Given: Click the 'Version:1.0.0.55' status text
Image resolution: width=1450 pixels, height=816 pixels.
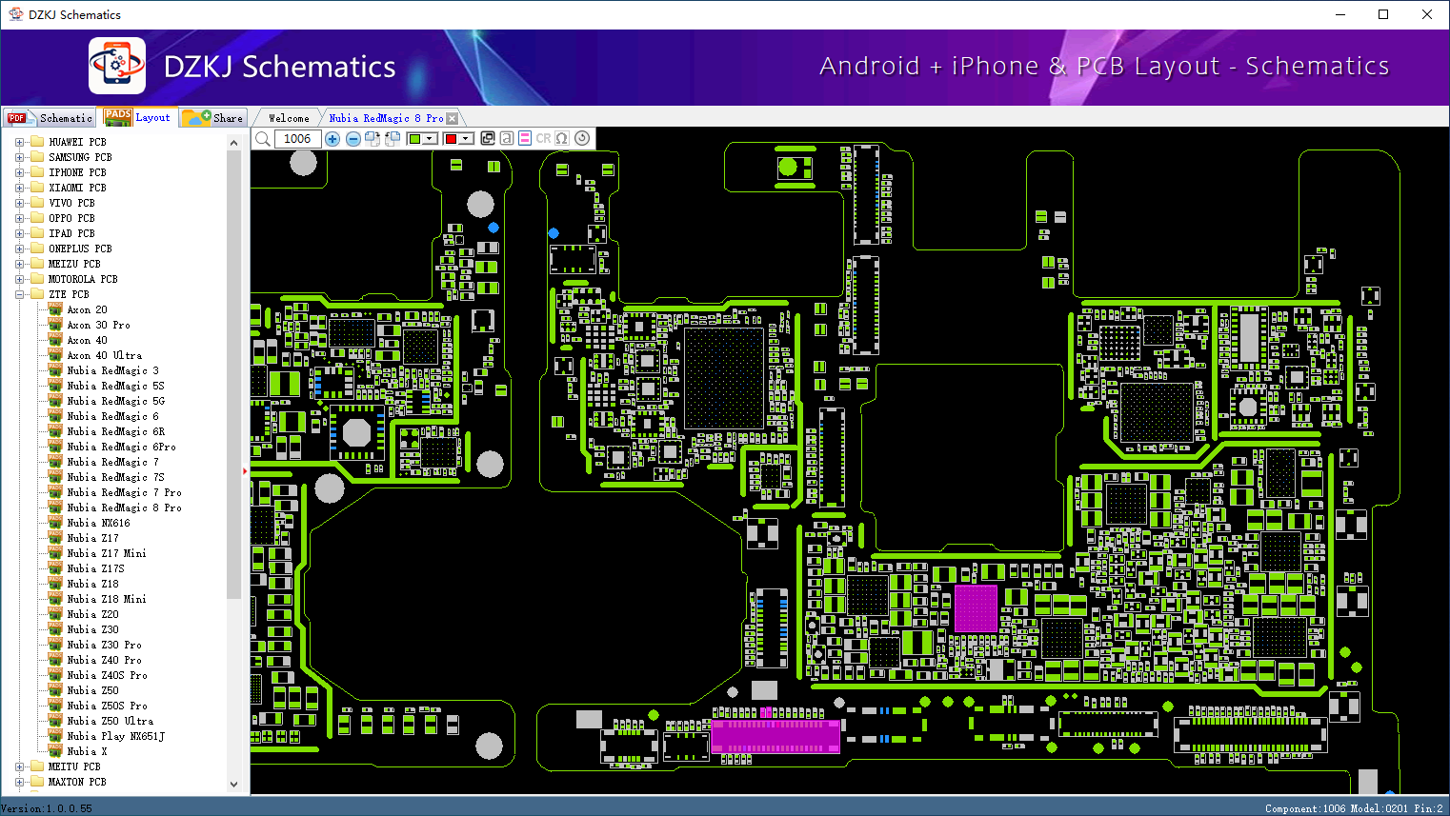Looking at the screenshot, I should 47,808.
